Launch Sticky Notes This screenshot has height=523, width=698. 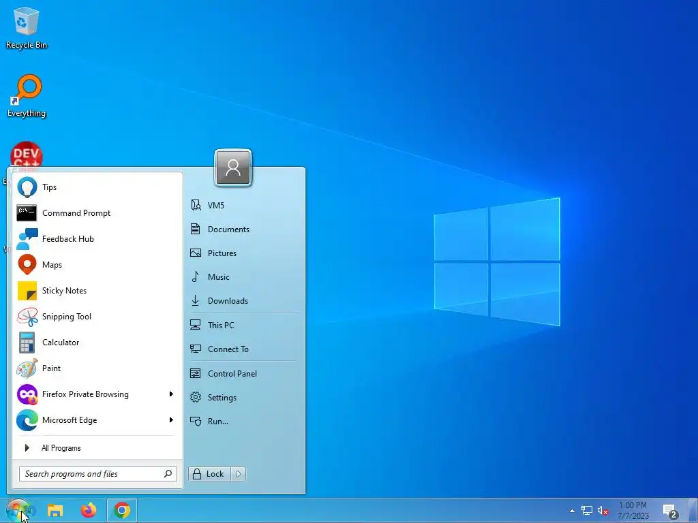(97, 290)
